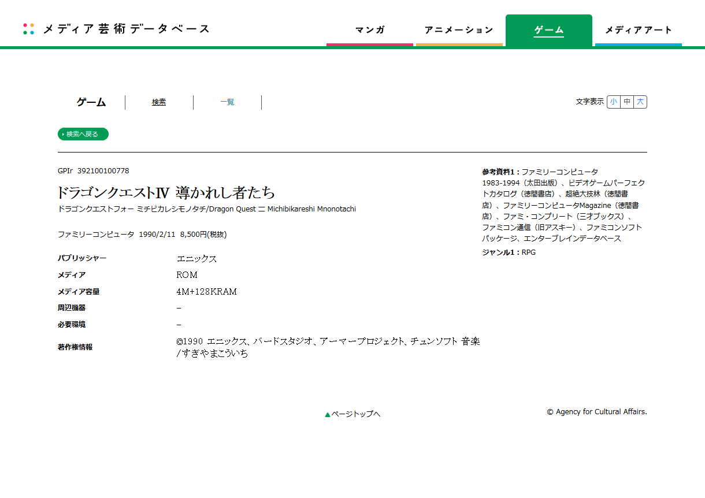The image size is (705, 498).
Task: Click the 必要環境 label
Action: (x=72, y=325)
